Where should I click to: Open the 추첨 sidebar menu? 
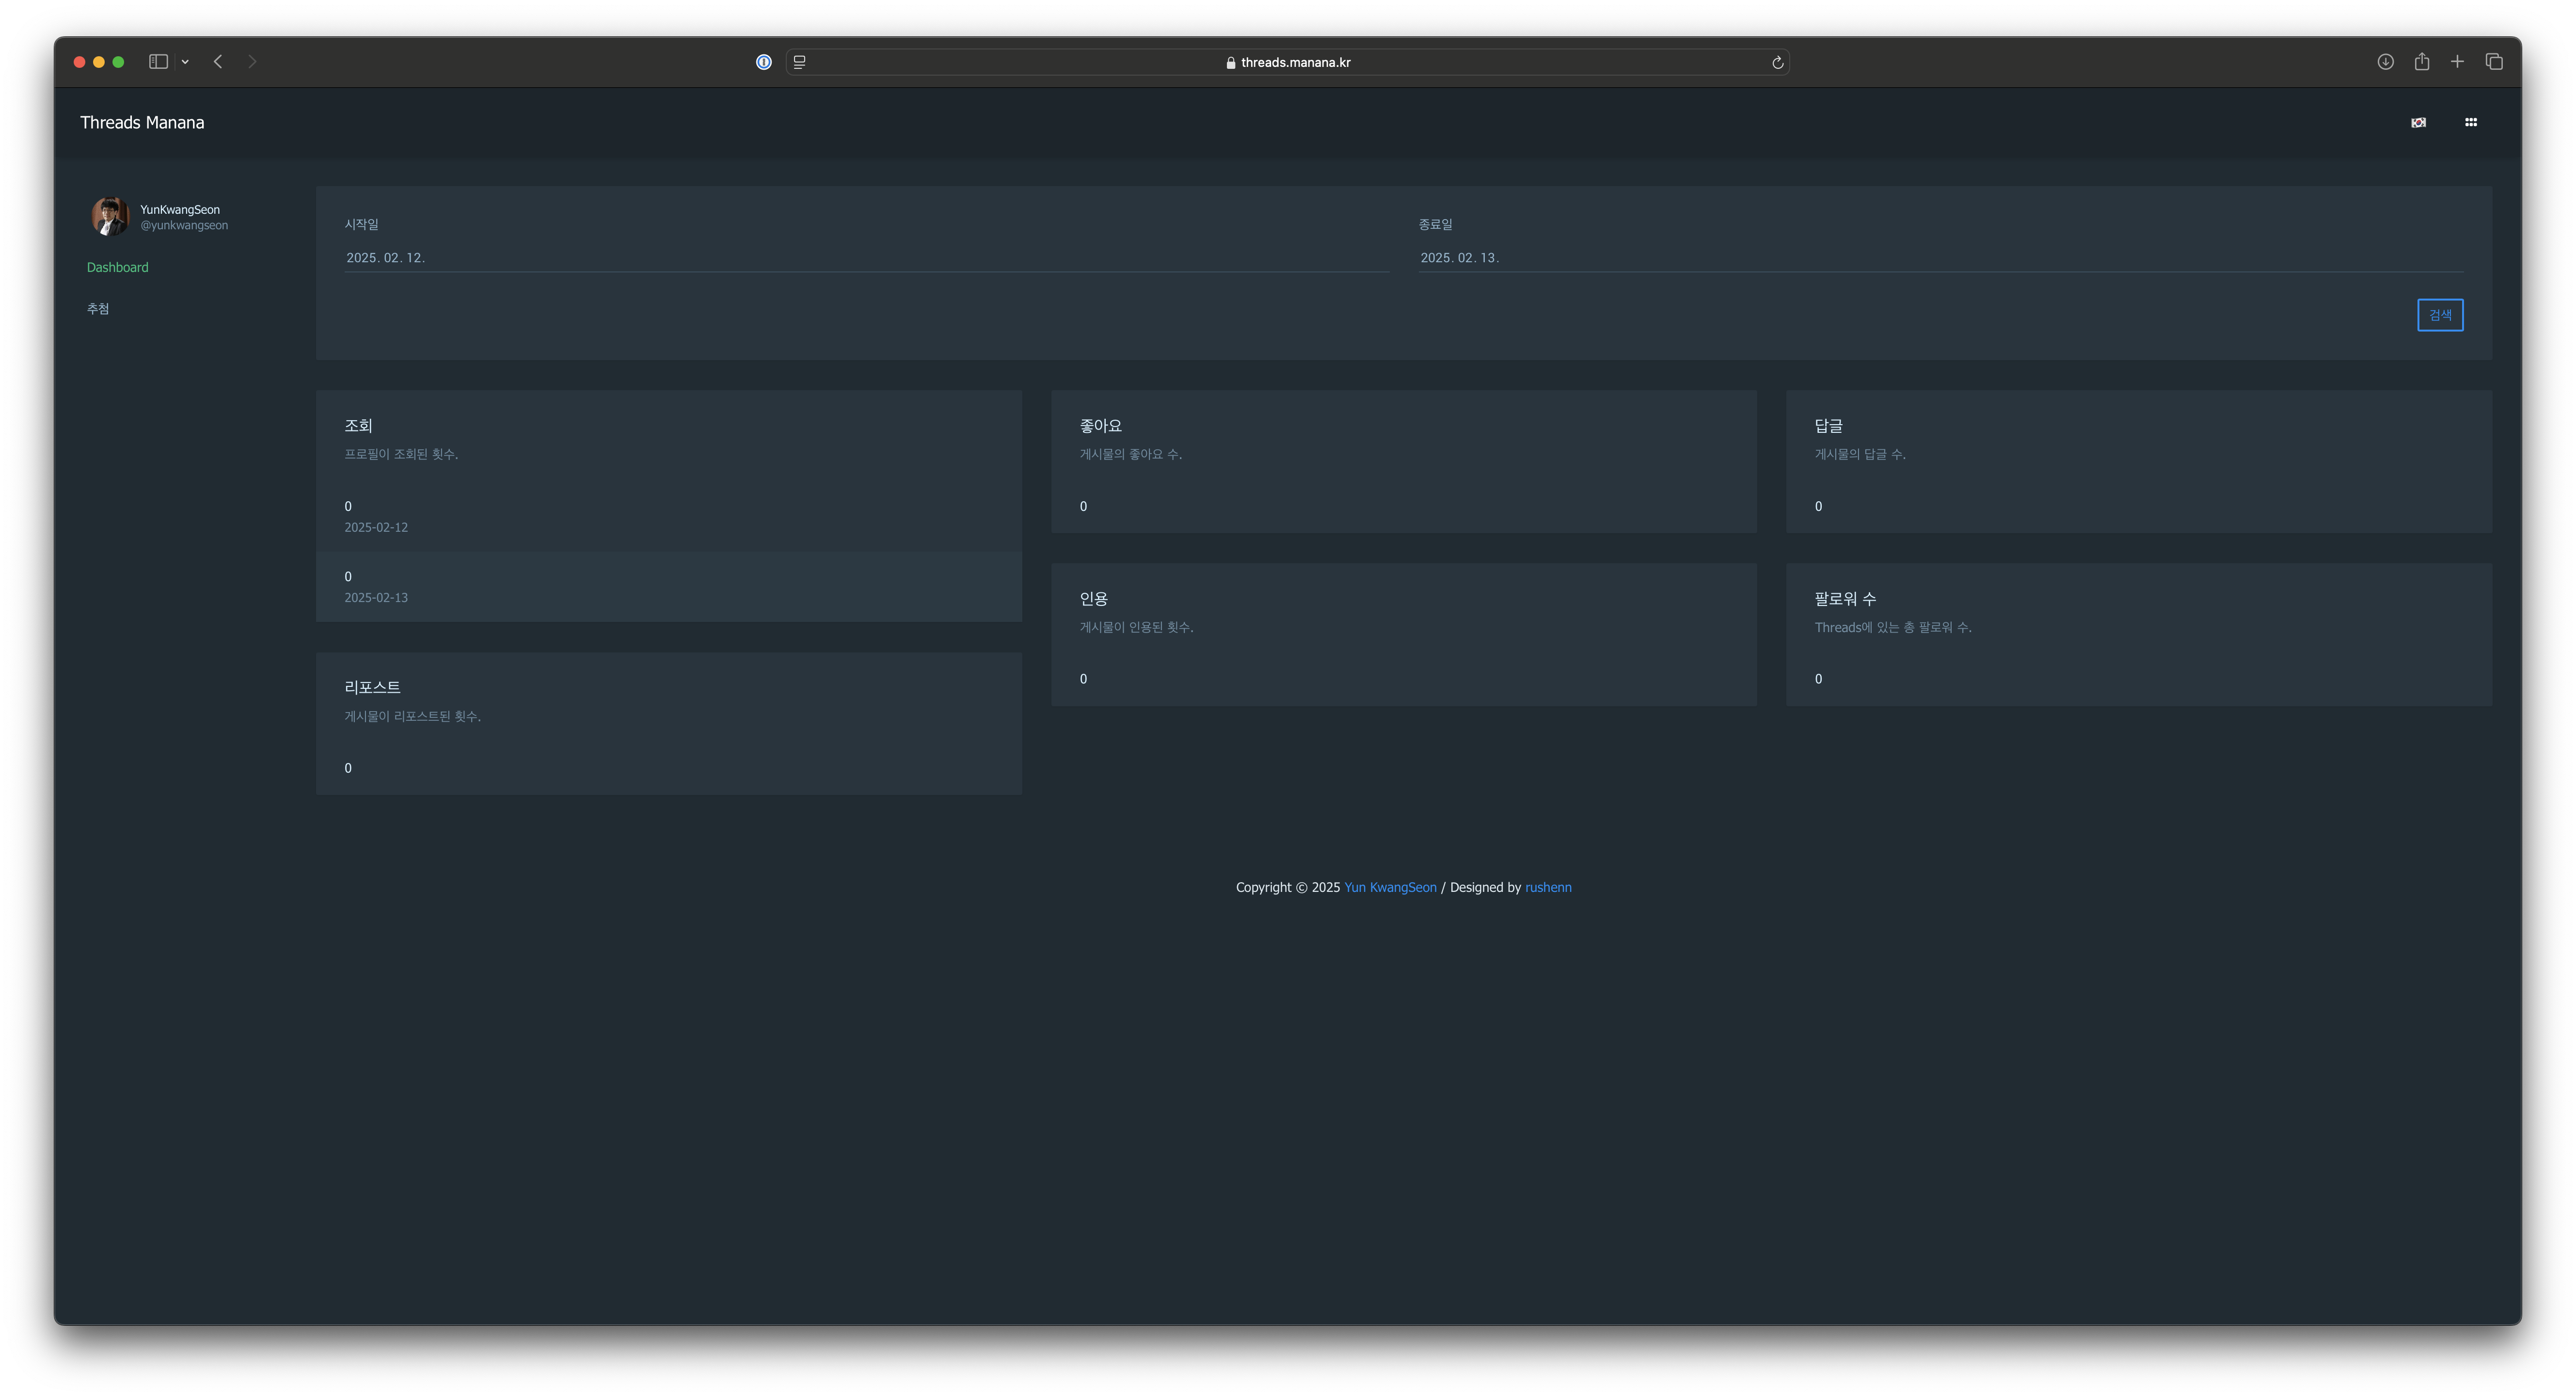[x=98, y=309]
